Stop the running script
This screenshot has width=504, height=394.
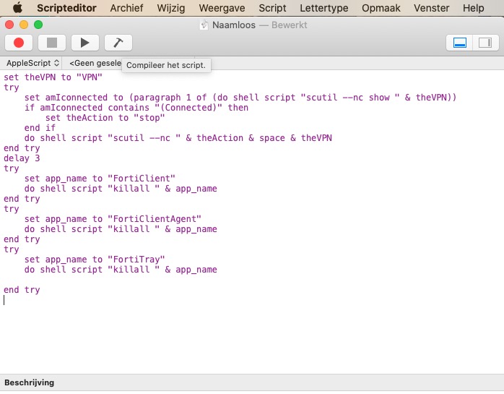coord(52,43)
